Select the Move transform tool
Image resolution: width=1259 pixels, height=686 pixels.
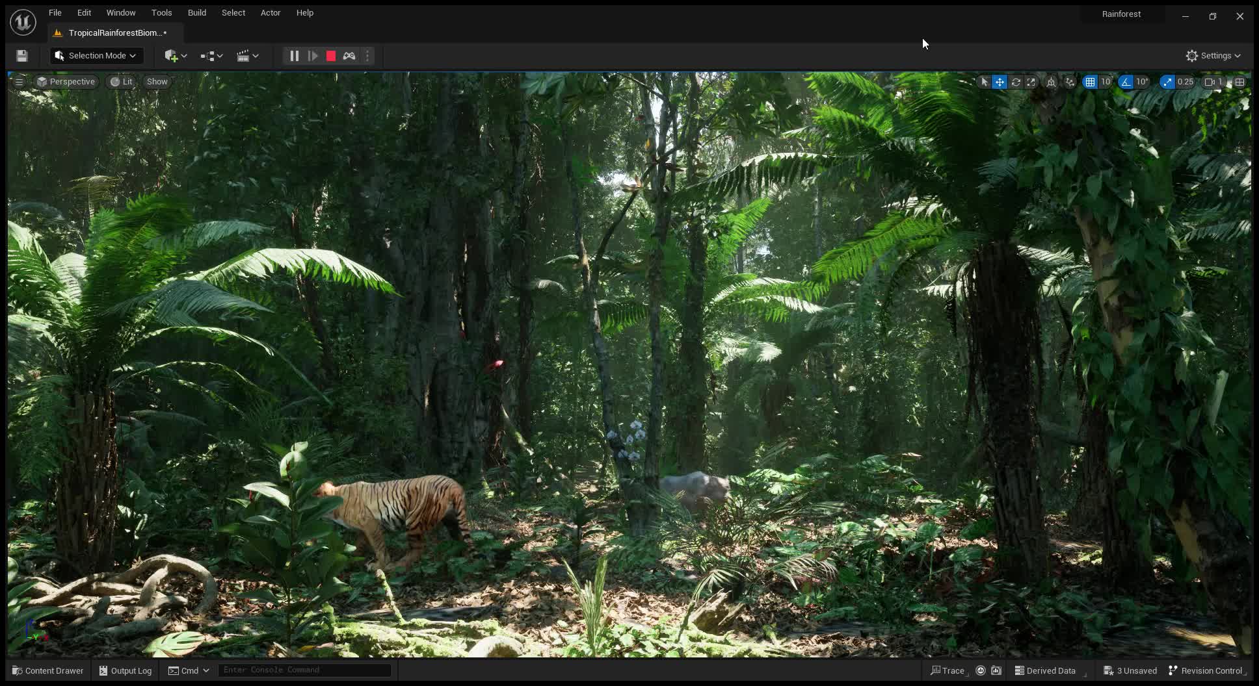(x=1000, y=82)
